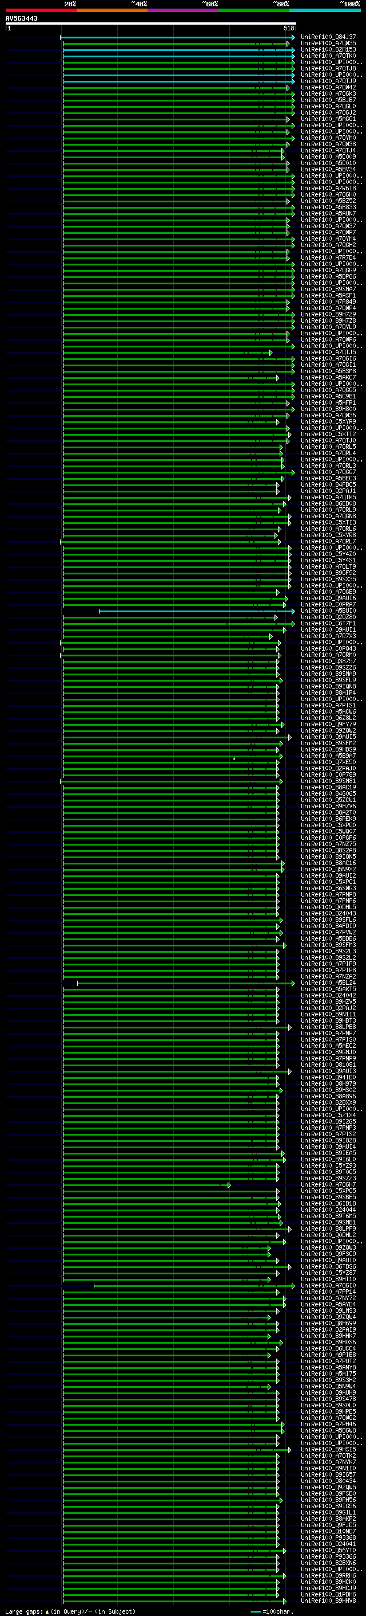
Task: Click hit label UniRef100_Q9AUI5
Action: (x=328, y=737)
